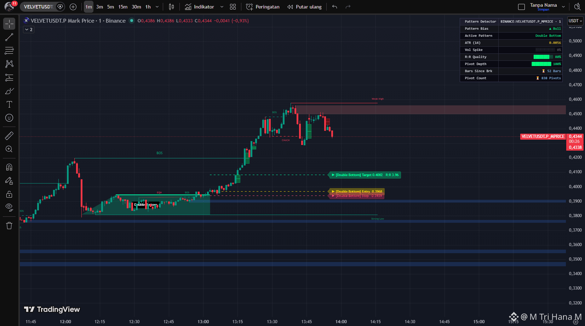Viewport: 585px width, 326px height.
Task: Click the Double Bottom Entry 0.3968 label
Action: (356, 192)
